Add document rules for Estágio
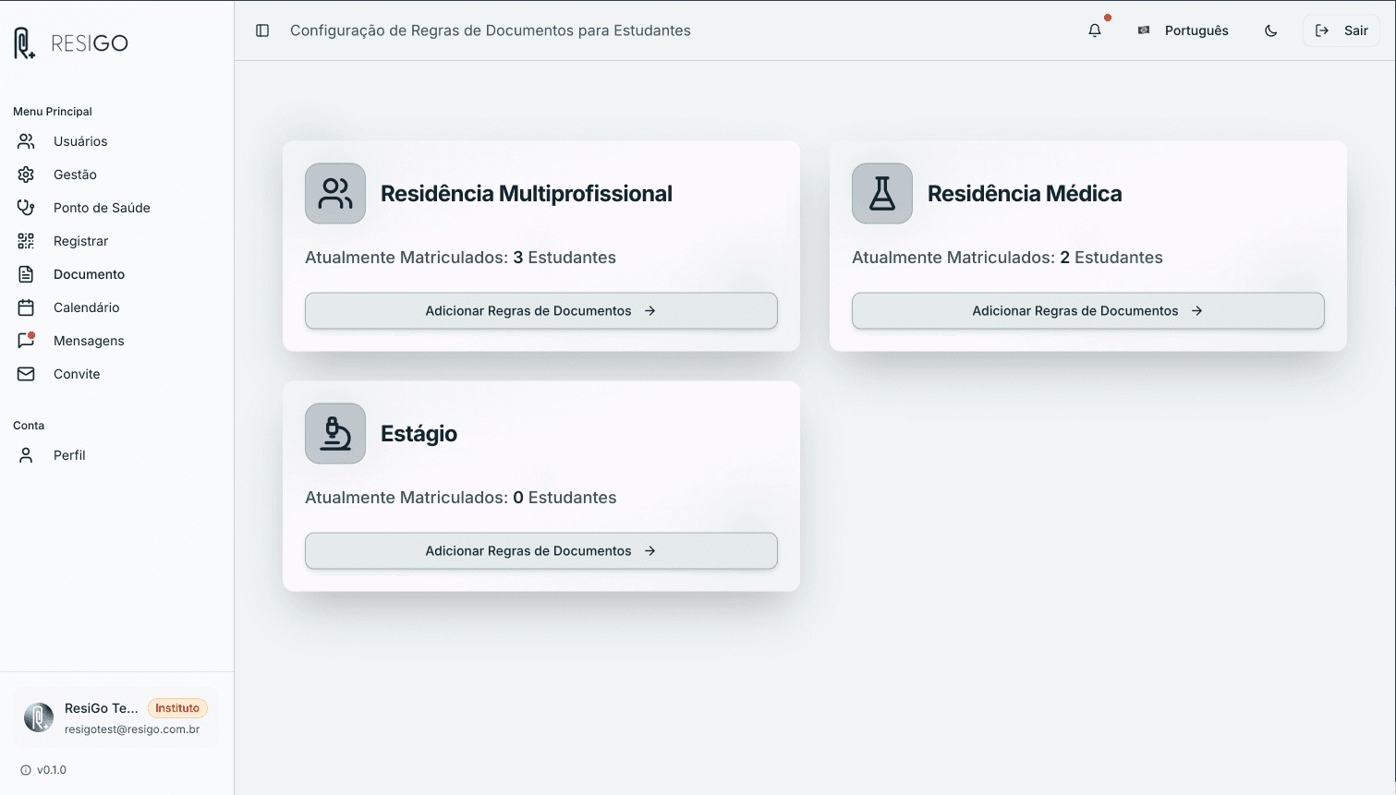Viewport: 1396px width, 795px height. [541, 551]
